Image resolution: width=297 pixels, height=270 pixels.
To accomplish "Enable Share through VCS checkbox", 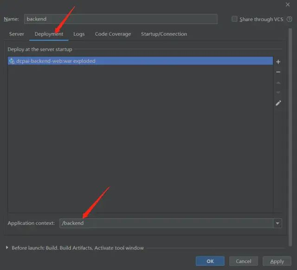I will click(x=234, y=19).
